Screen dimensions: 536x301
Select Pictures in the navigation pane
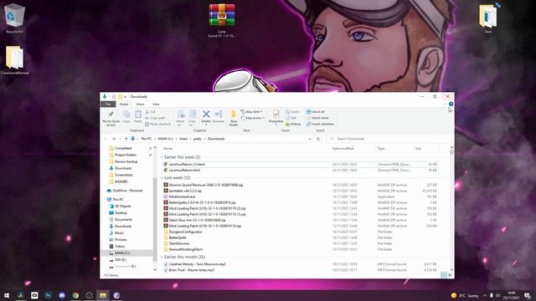point(121,240)
